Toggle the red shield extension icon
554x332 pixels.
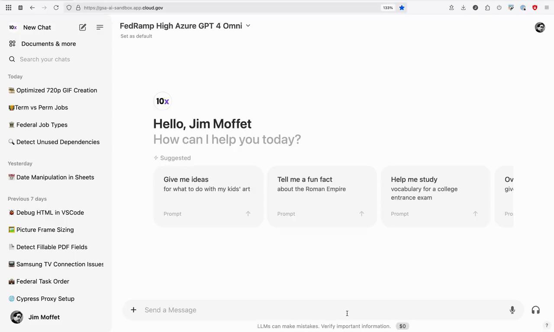535,7
